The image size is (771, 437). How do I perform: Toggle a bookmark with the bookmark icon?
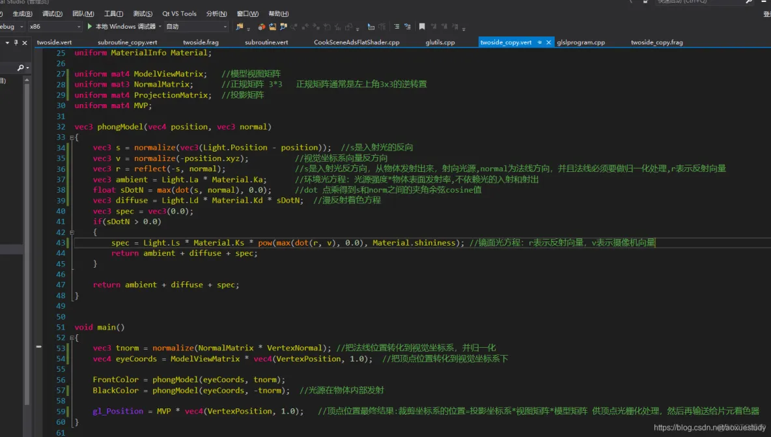[x=422, y=27]
